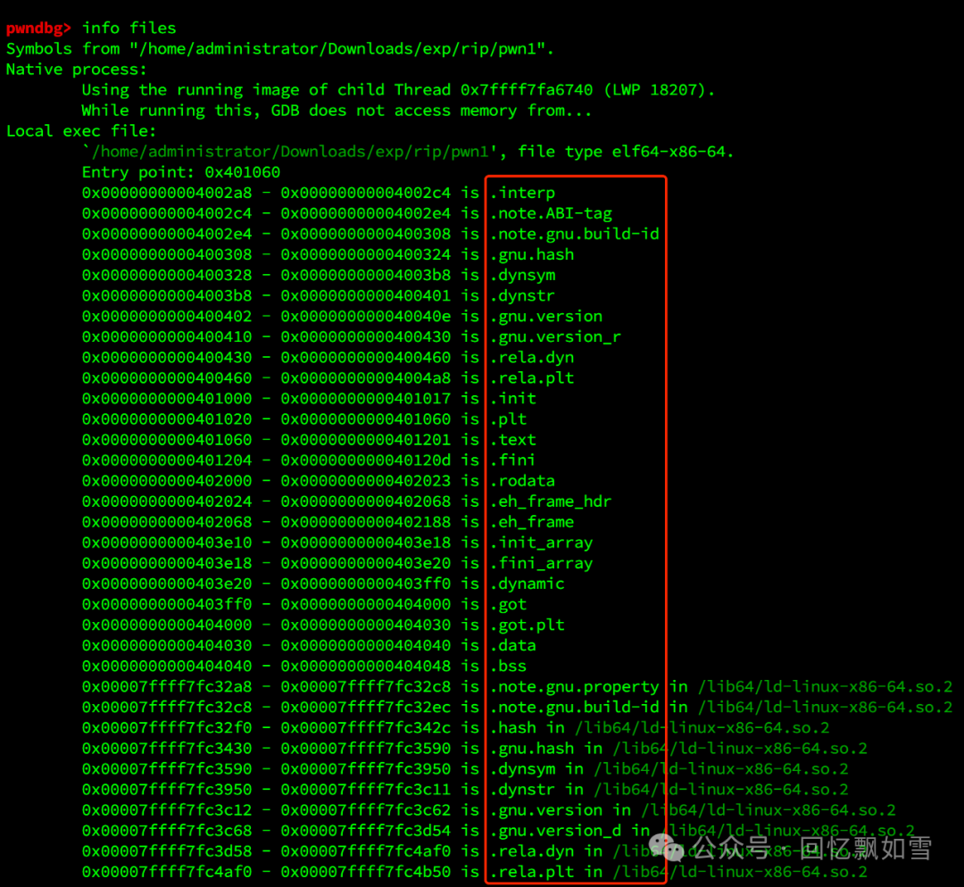Click the .gnu.hash section at 0x400308

[532, 254]
